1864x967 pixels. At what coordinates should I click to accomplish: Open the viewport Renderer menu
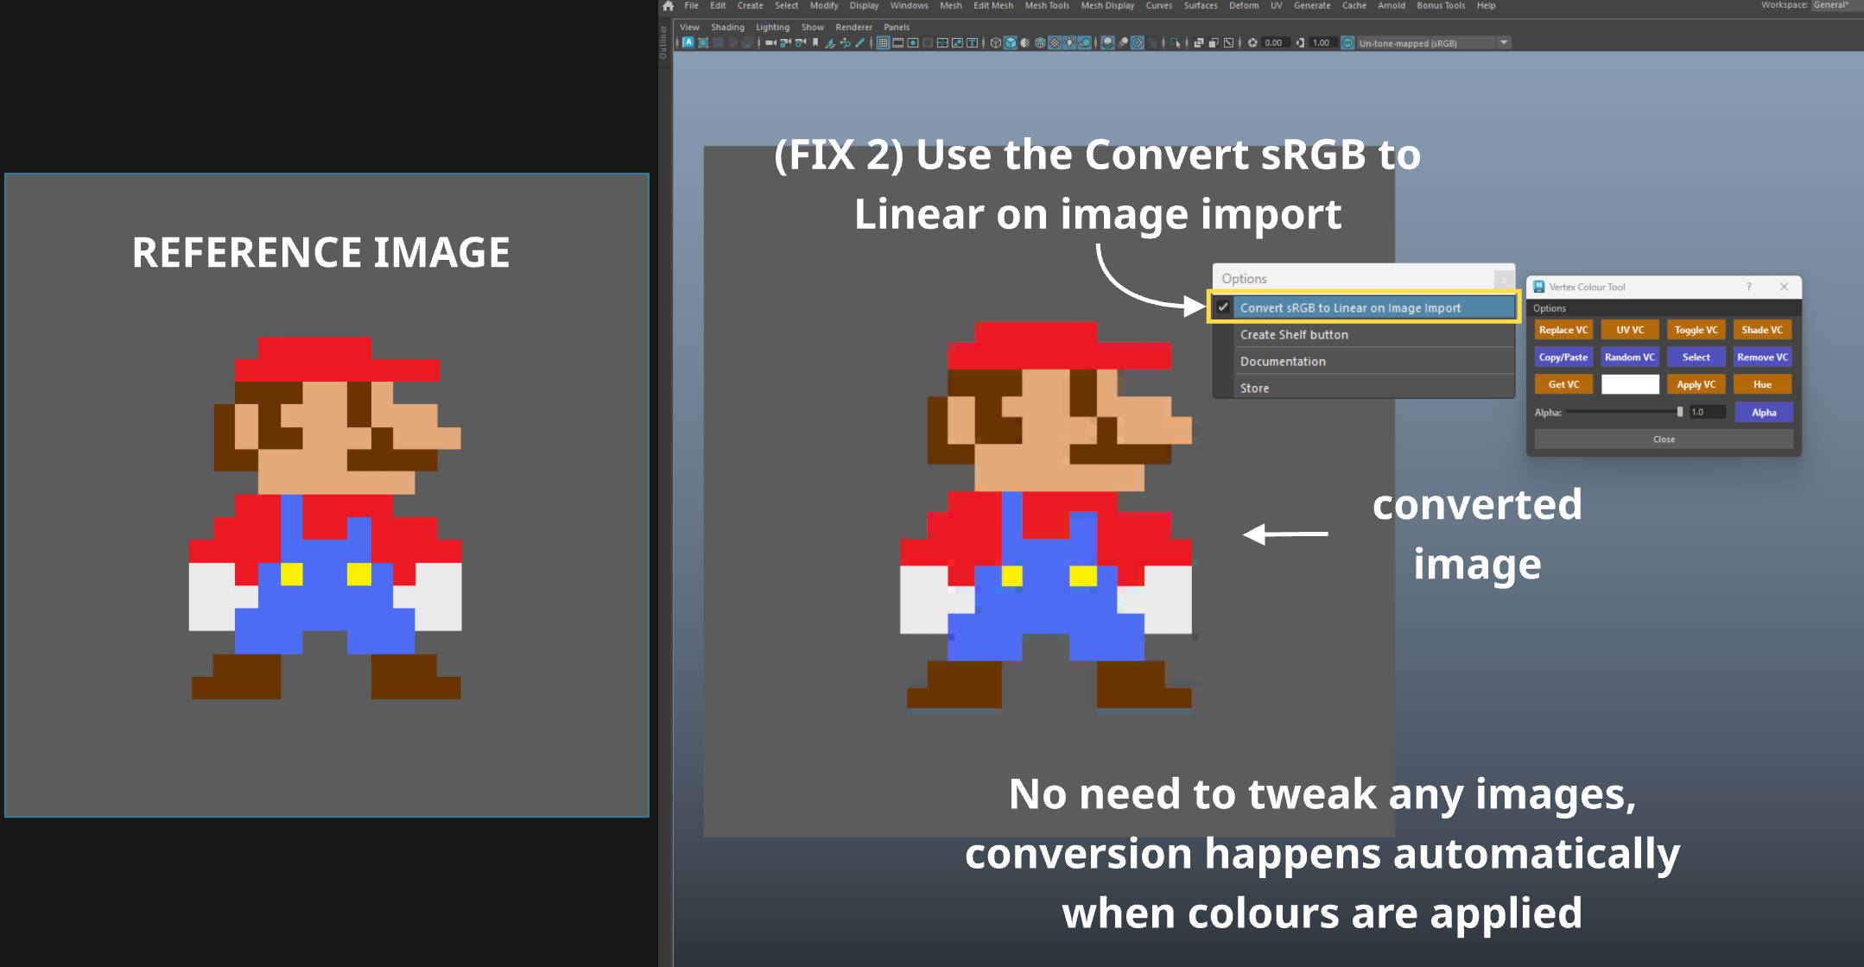(x=854, y=28)
